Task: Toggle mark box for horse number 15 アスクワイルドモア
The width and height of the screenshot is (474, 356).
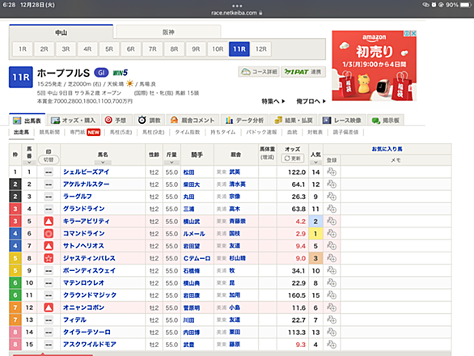Action: point(49,345)
